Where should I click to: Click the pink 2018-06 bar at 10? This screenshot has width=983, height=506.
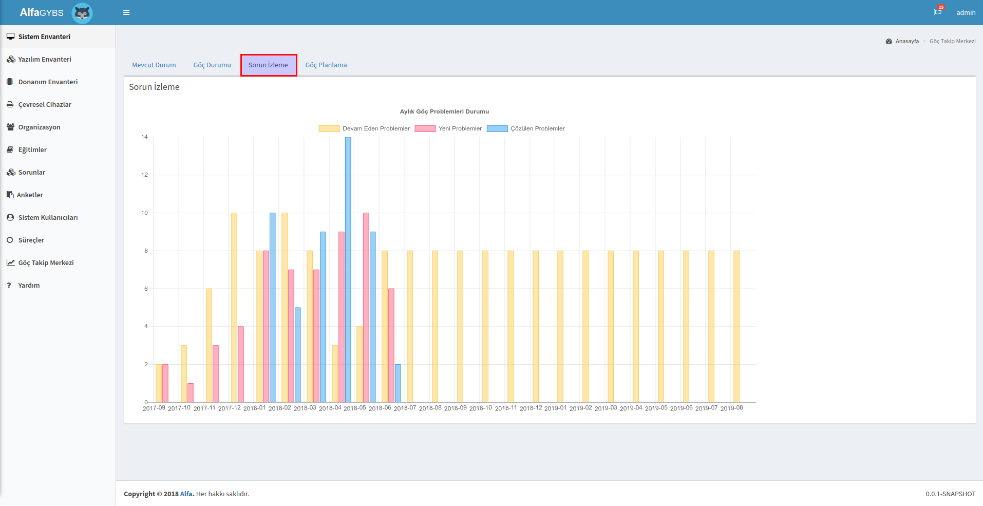click(x=366, y=308)
